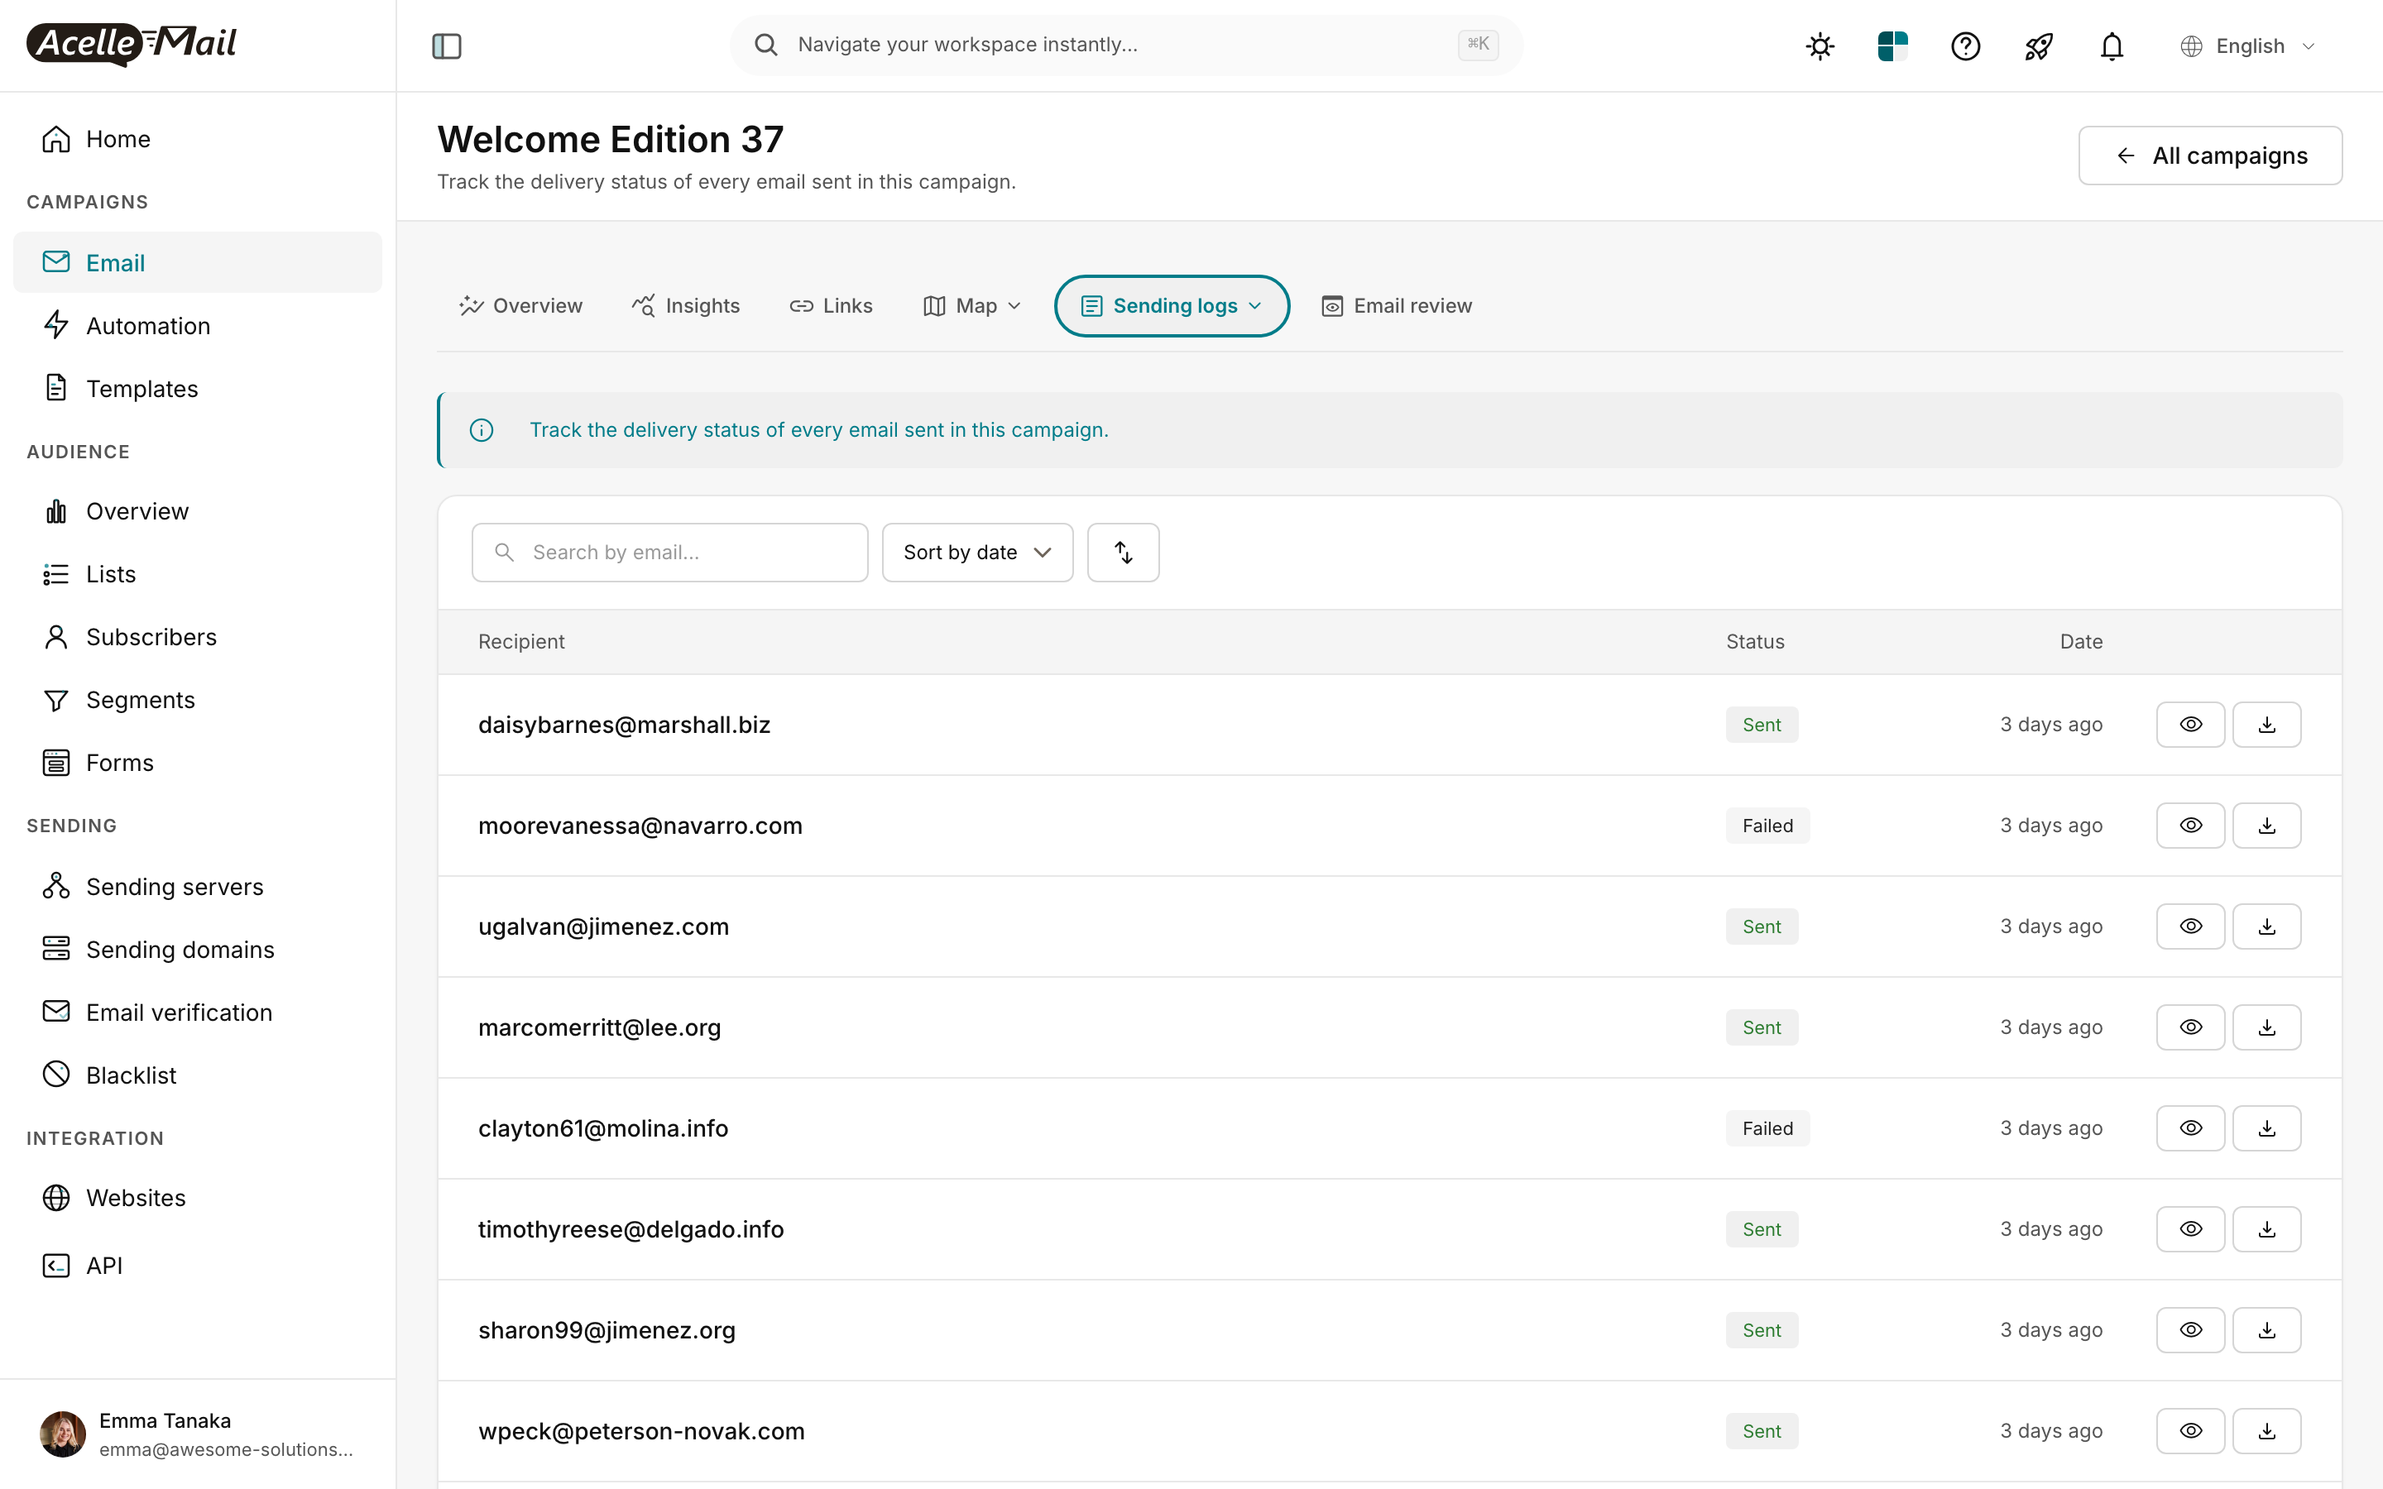Open Forms in sidebar
The image size is (2383, 1489).
(197, 764)
